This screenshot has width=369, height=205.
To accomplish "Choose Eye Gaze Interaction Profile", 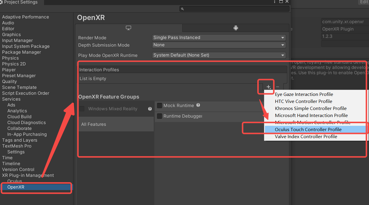I will 304,94.
